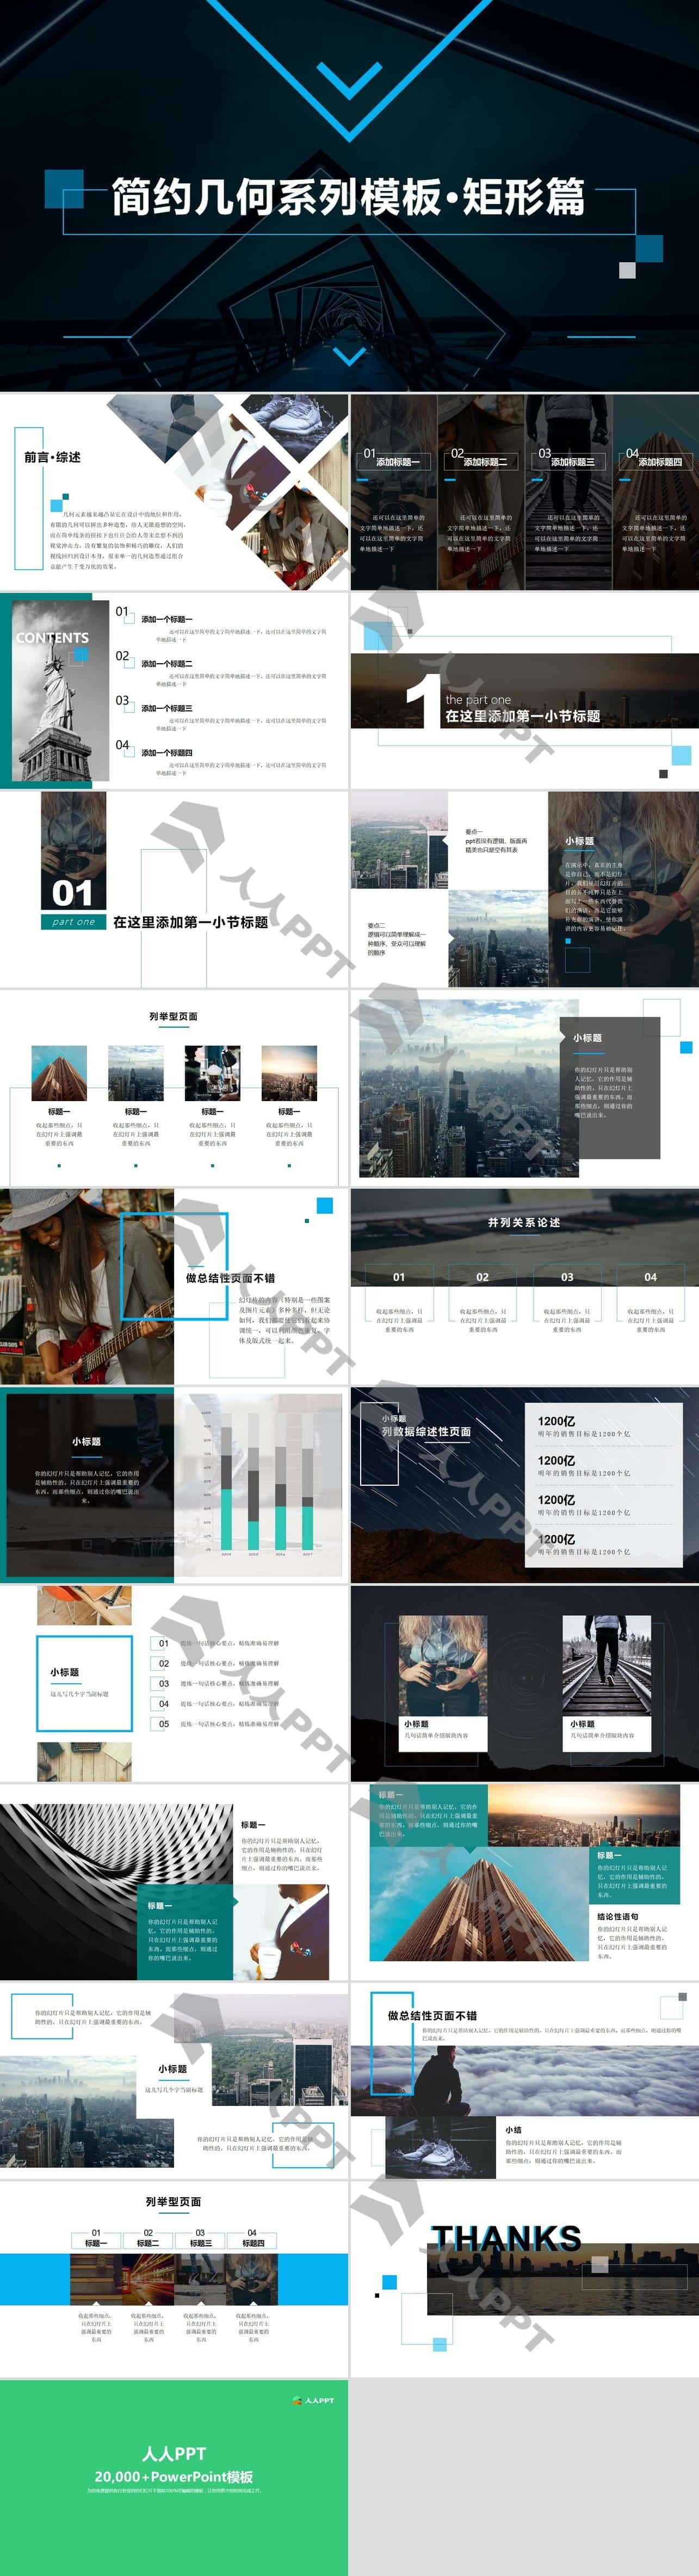The image size is (699, 2576).
Task: Open the title slide 简约几何系列模板·矩形篇
Action: (x=349, y=196)
